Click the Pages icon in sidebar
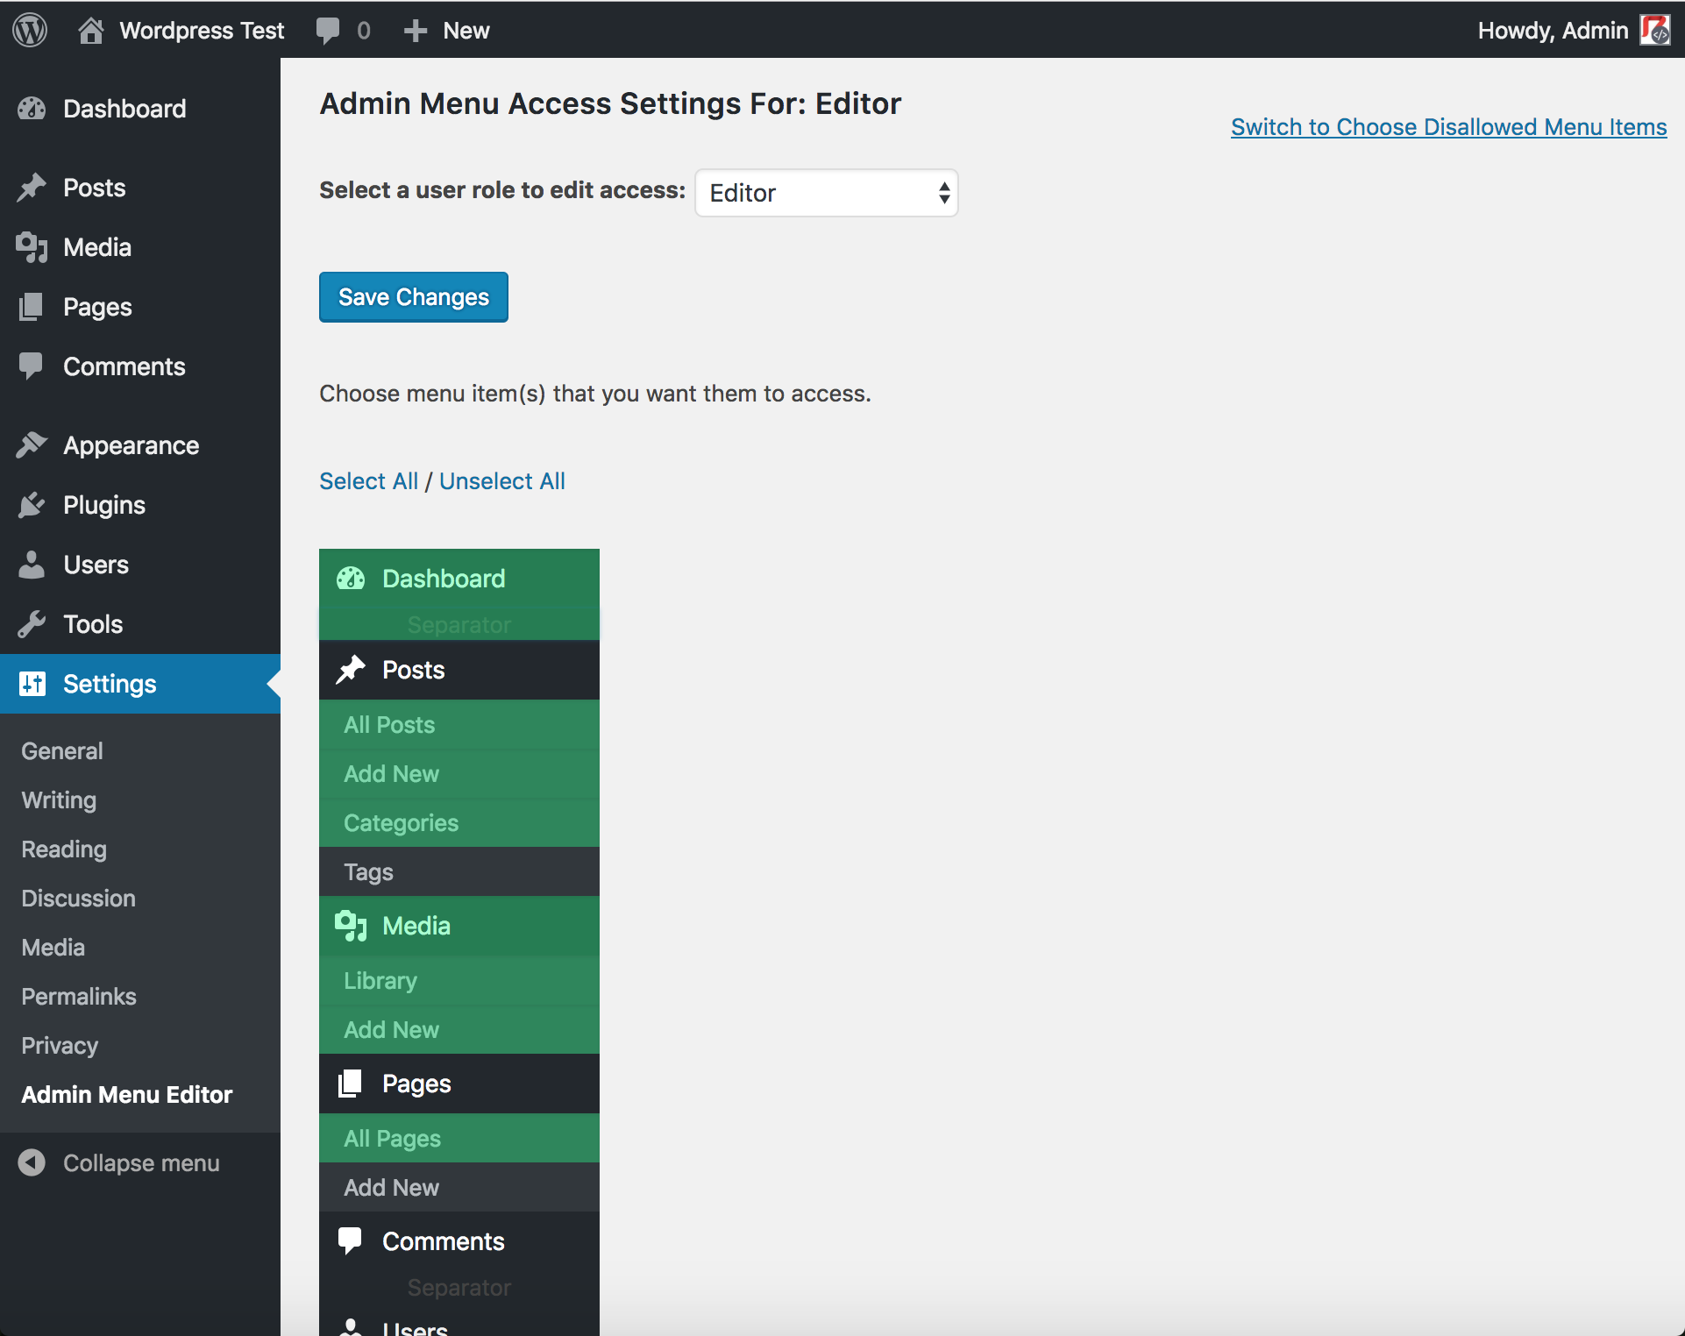Screen dimensions: 1685x1336 [x=32, y=307]
